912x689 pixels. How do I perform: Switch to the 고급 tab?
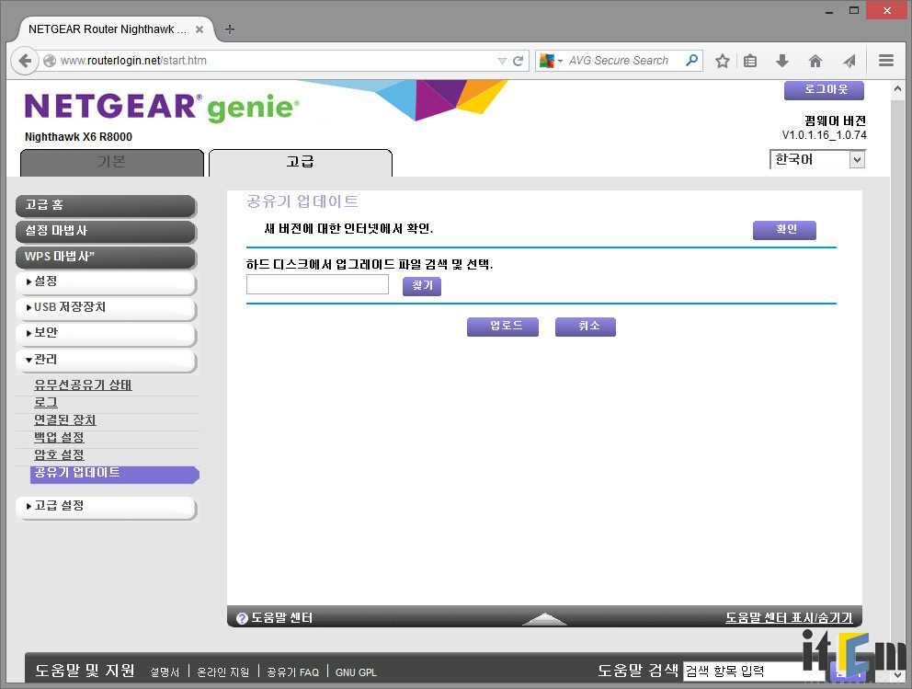[x=300, y=162]
